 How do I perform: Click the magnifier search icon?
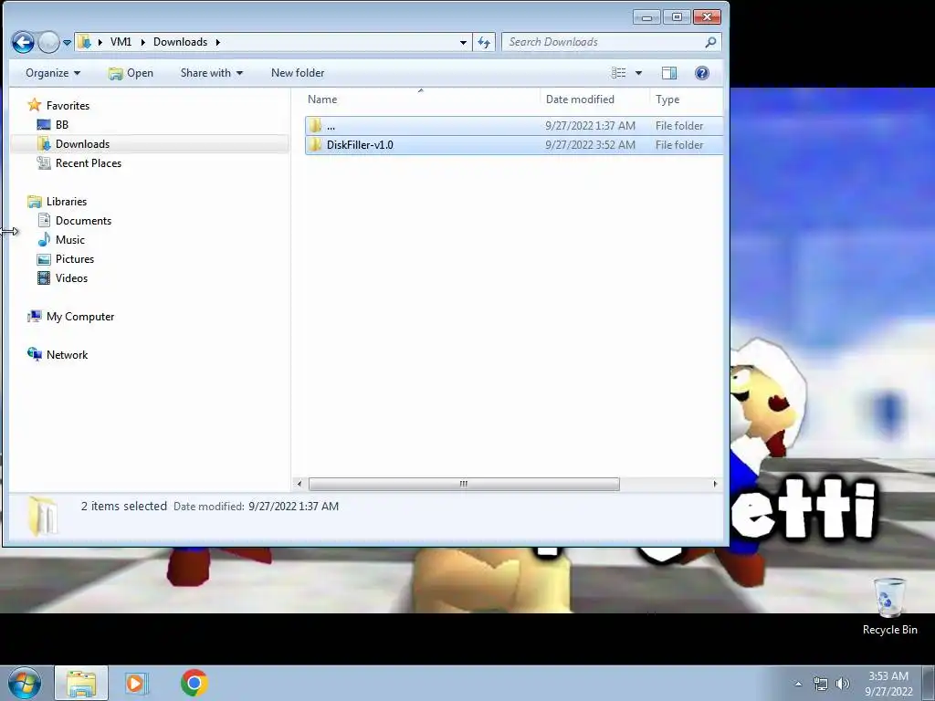click(710, 42)
